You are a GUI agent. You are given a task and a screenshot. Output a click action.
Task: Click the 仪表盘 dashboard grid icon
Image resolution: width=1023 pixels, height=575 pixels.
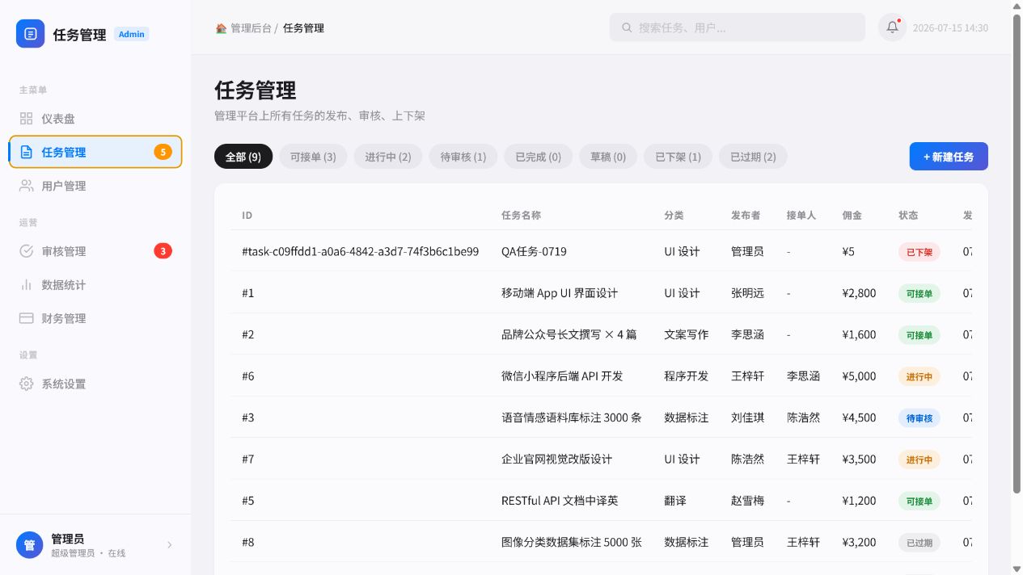27,119
